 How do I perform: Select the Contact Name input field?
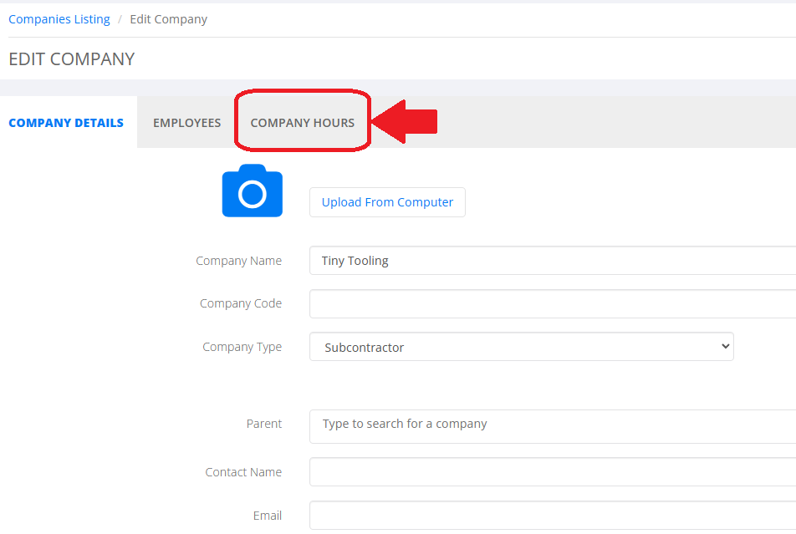click(x=553, y=471)
